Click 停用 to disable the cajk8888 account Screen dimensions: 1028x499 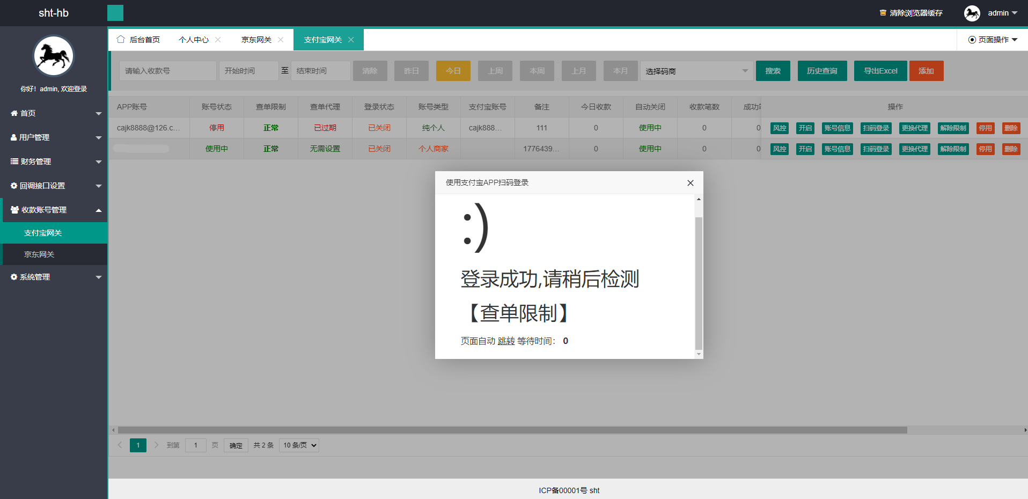986,128
